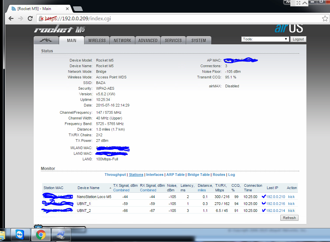Kick the UBNT_1 station
The width and height of the screenshot is (330, 242).
(291, 204)
